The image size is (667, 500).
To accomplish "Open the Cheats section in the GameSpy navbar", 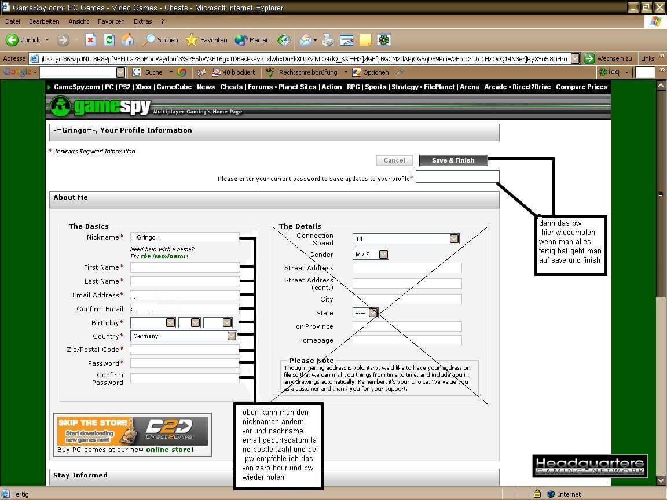I will point(231,87).
